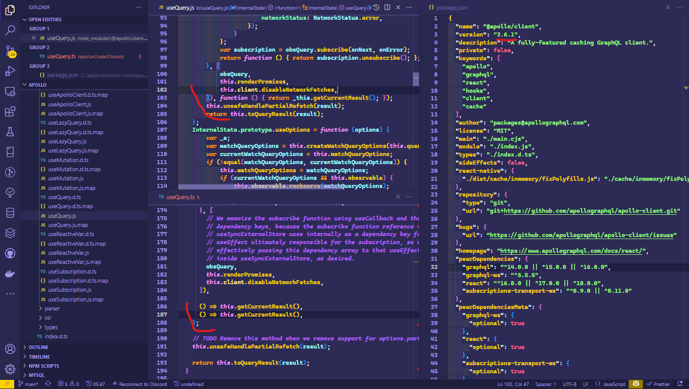Open the Run and Debug view
The image size is (689, 389).
pyautogui.click(x=10, y=71)
